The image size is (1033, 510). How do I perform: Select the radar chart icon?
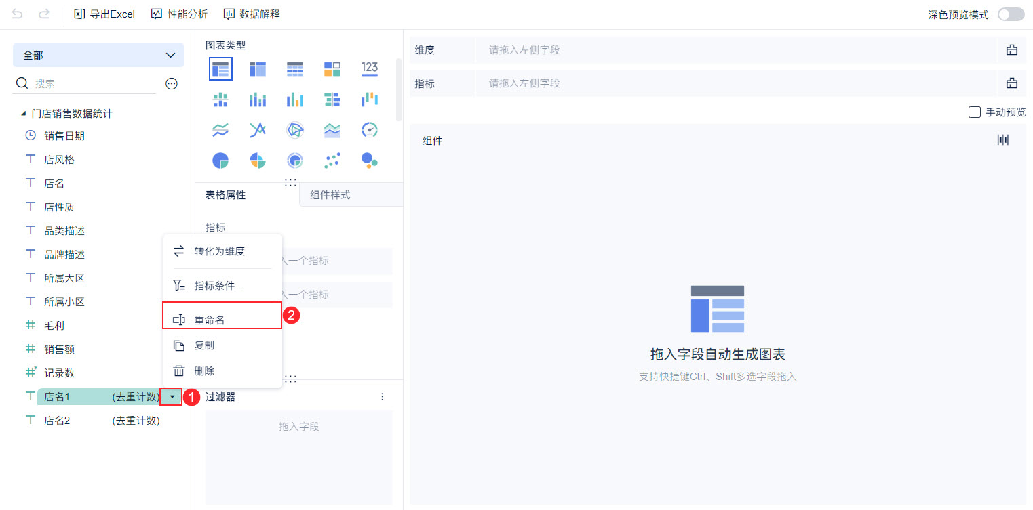(x=295, y=130)
